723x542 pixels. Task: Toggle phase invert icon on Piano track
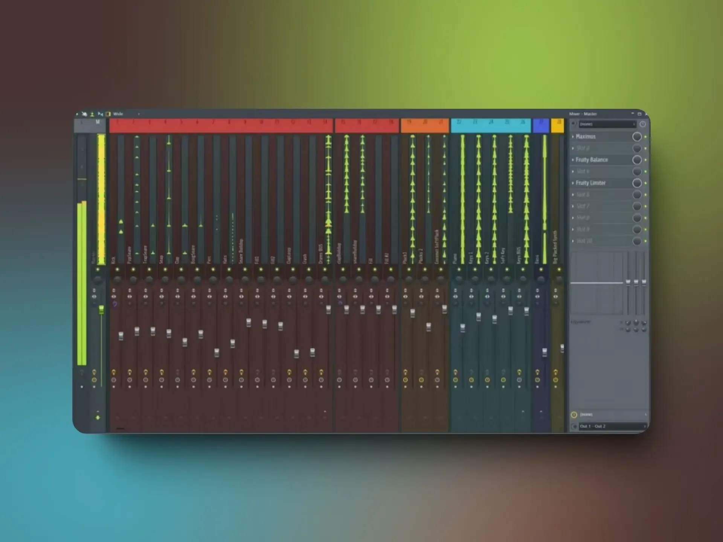pos(455,291)
